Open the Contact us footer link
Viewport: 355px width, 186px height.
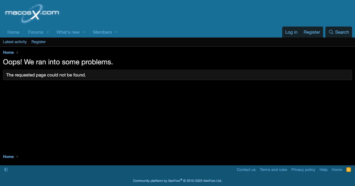click(x=246, y=170)
